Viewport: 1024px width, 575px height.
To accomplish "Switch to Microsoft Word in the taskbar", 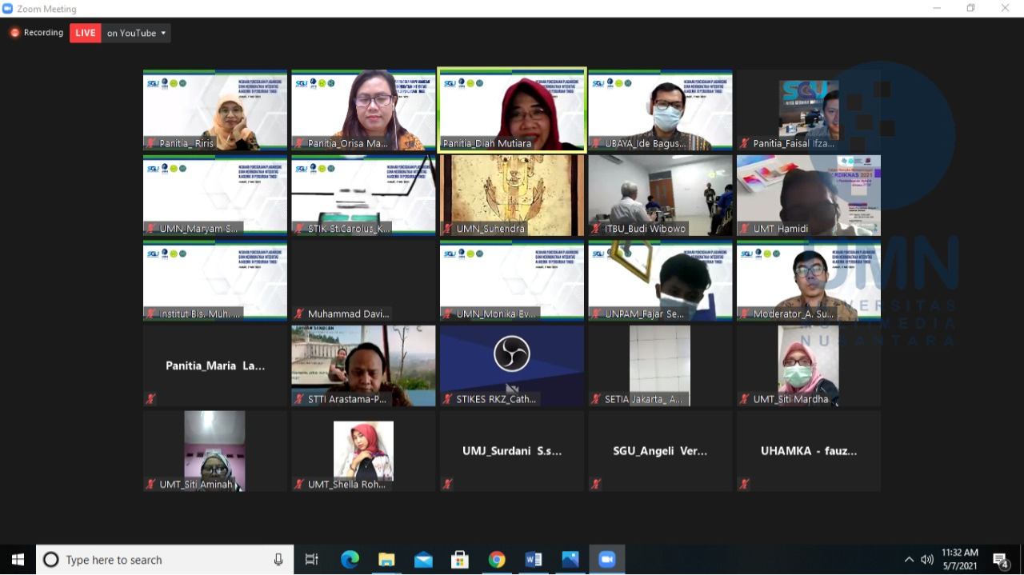I will pyautogui.click(x=534, y=560).
